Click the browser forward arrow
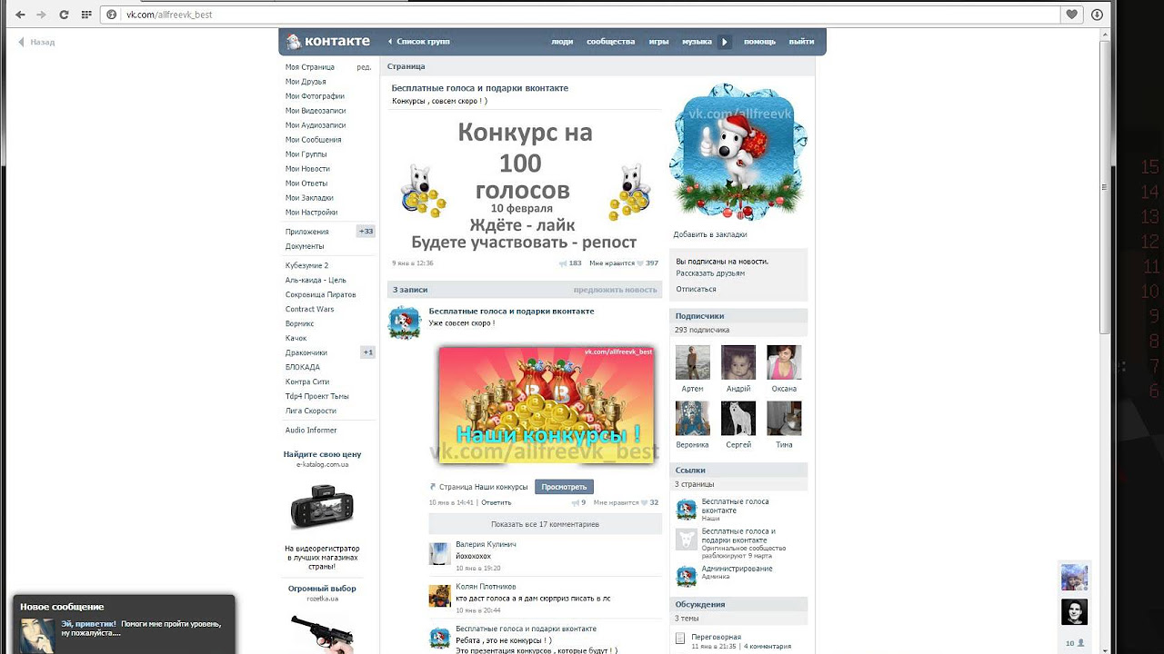The image size is (1164, 654). pos(41,15)
